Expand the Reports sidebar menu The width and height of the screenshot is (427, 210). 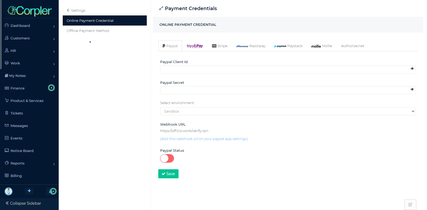click(x=18, y=163)
